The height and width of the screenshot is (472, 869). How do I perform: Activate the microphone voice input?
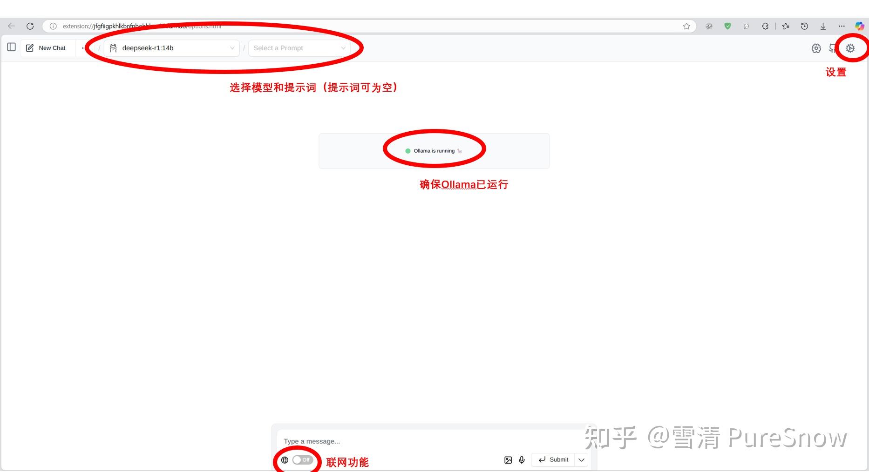(522, 460)
